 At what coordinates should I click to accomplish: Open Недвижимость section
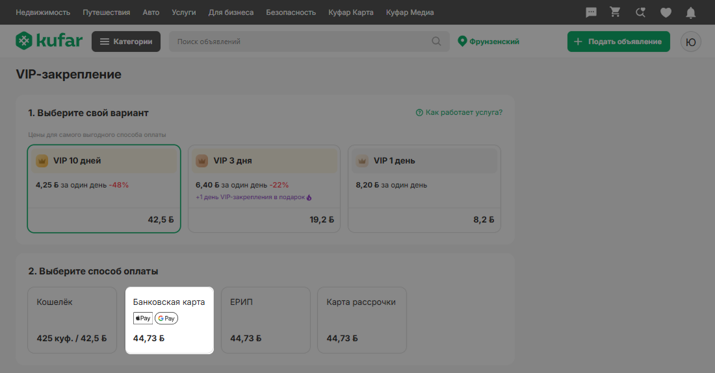coord(43,12)
